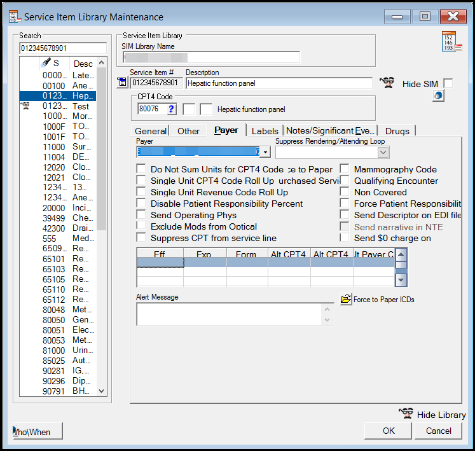Viewport: 475px width, 451px height.
Task: Open the Other tab
Action: 188,131
